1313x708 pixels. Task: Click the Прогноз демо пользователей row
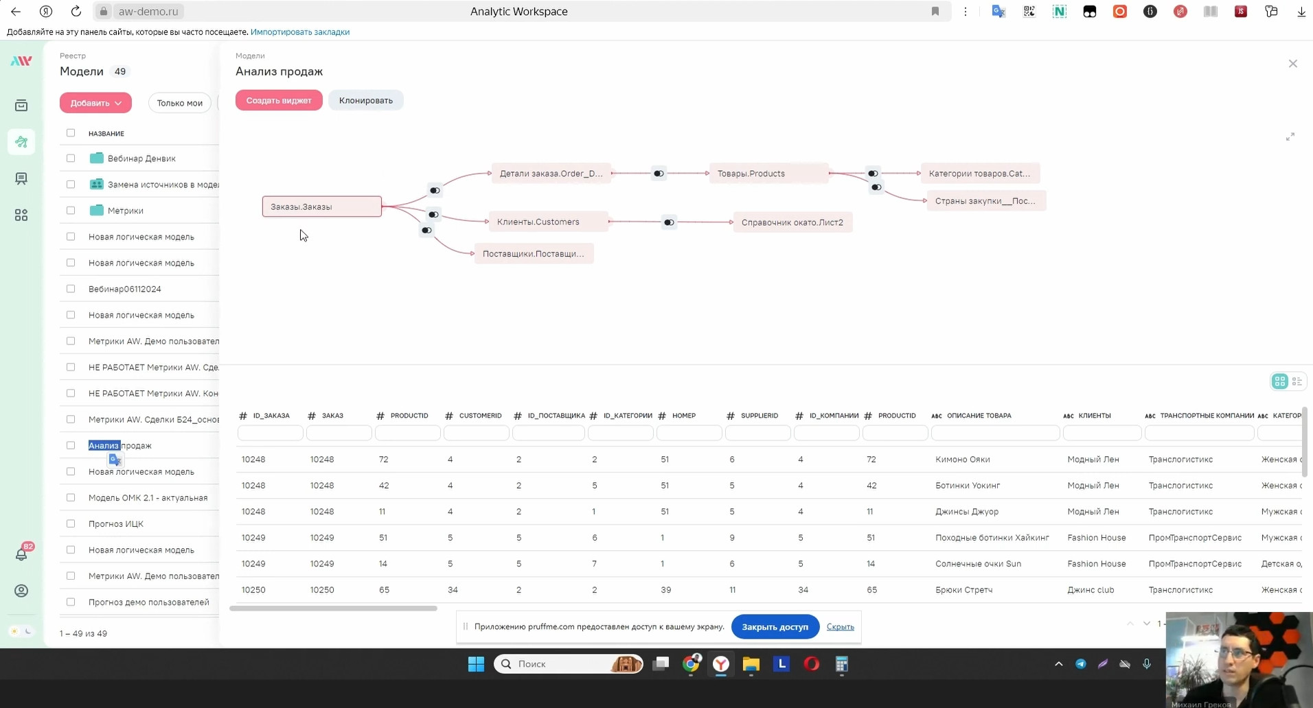point(139,602)
